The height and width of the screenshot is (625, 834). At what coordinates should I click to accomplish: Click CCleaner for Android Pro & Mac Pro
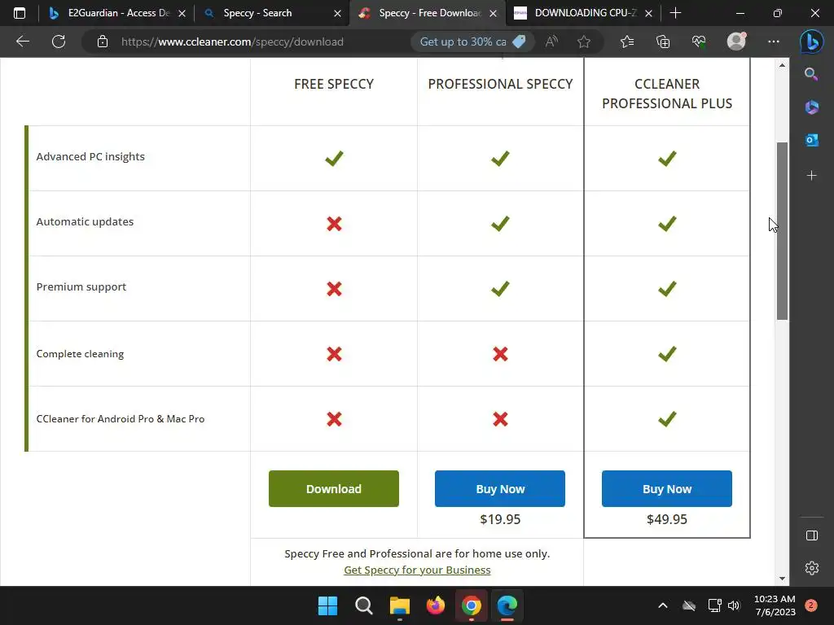point(121,419)
